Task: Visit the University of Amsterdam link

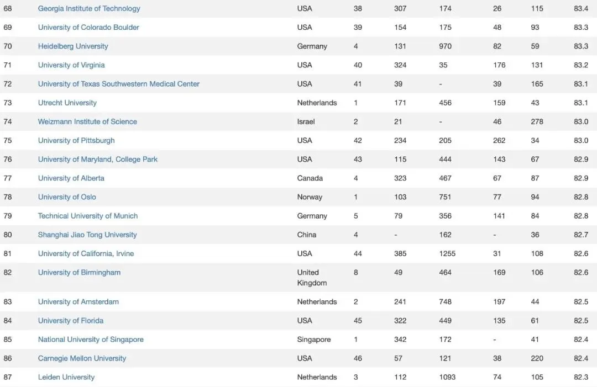Action: 78,301
